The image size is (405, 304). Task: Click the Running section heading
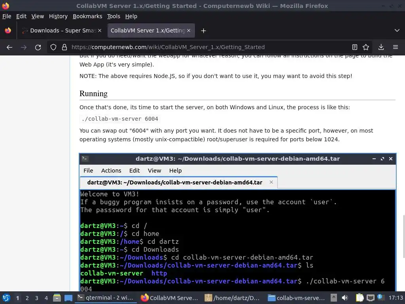(x=93, y=93)
